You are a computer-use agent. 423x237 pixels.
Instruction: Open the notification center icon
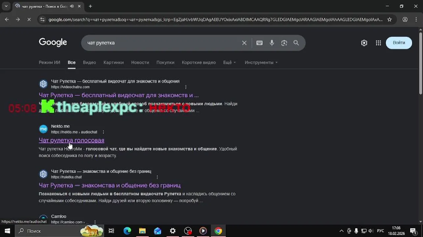[413, 231]
